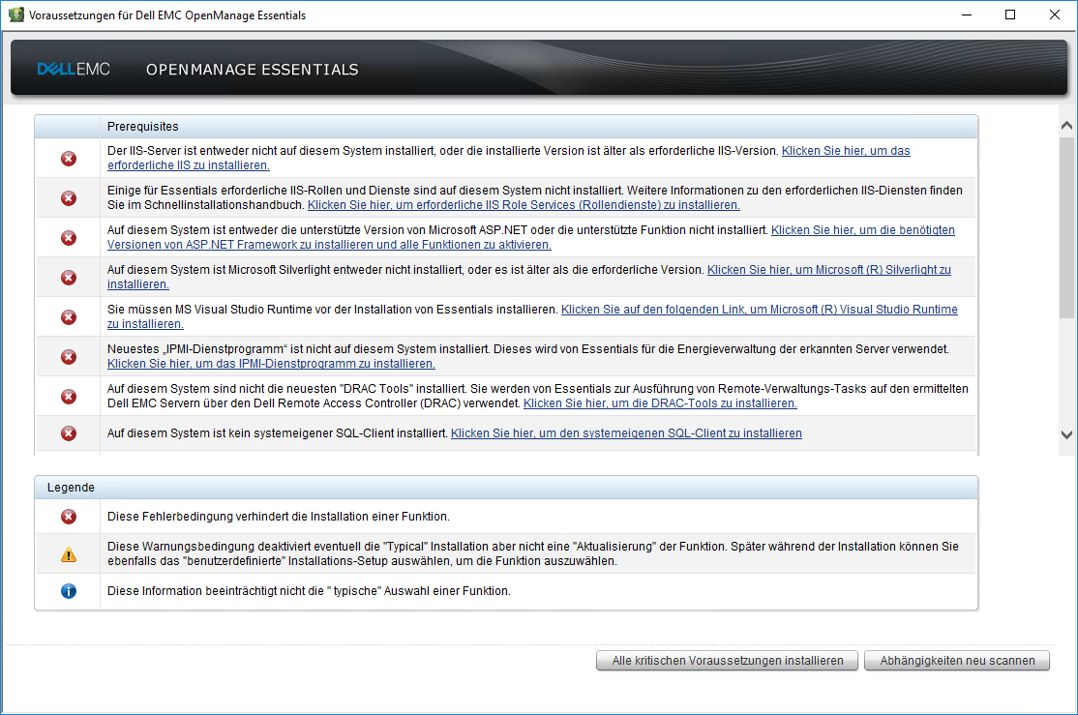Click the text 'Sie müssen MS Visual Studio Runtime'
The height and width of the screenshot is (715, 1078).
(332, 310)
